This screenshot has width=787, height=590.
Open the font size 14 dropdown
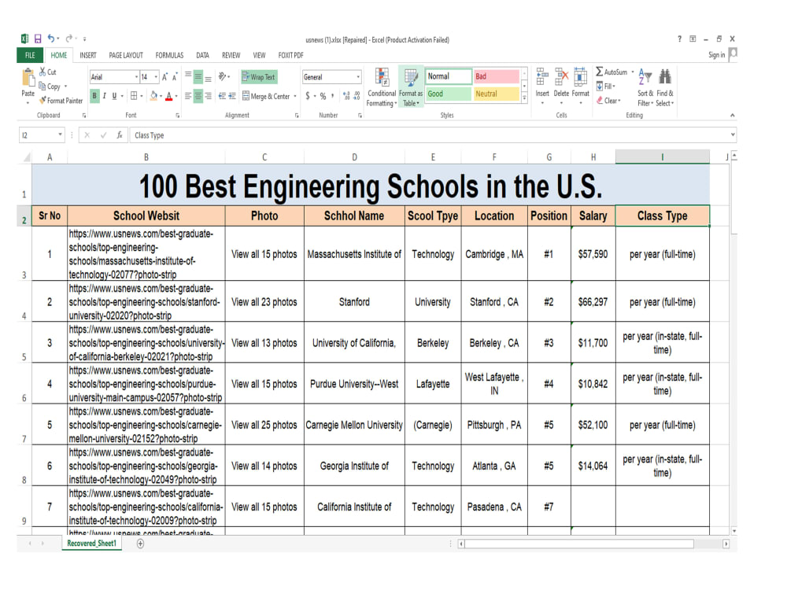156,77
